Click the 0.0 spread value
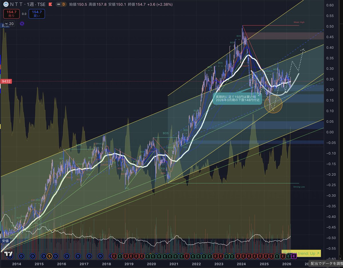343x268 pixels. pyautogui.click(x=24, y=14)
